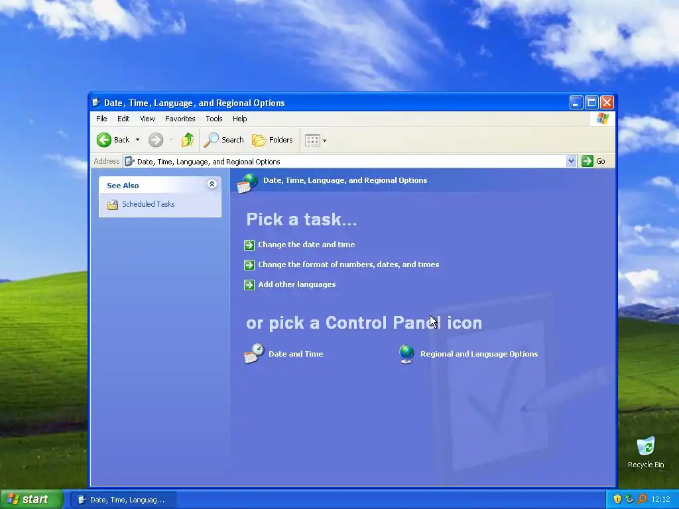Open the Help menu

point(239,119)
